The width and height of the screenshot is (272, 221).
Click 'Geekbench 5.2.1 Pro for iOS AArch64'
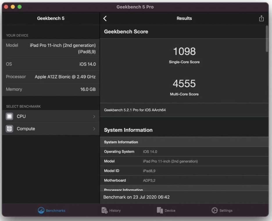[x=135, y=110]
